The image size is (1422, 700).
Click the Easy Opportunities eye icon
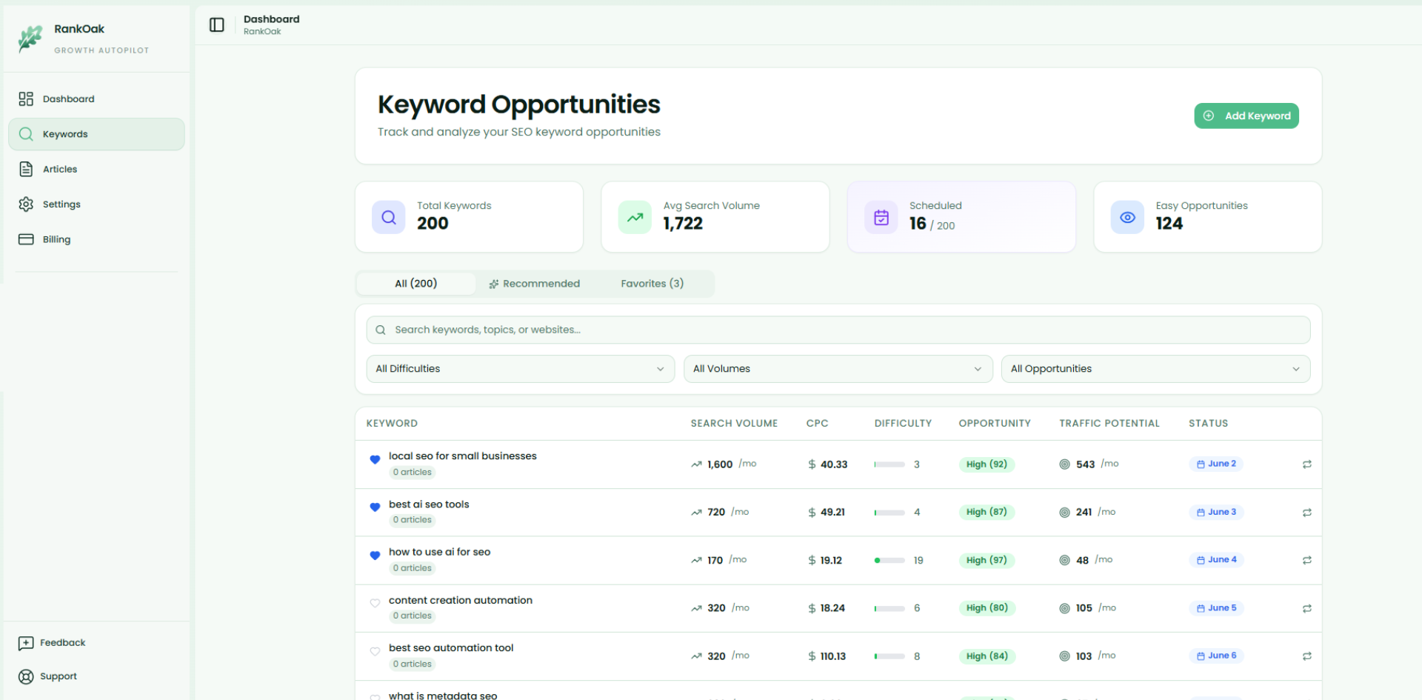click(1127, 217)
